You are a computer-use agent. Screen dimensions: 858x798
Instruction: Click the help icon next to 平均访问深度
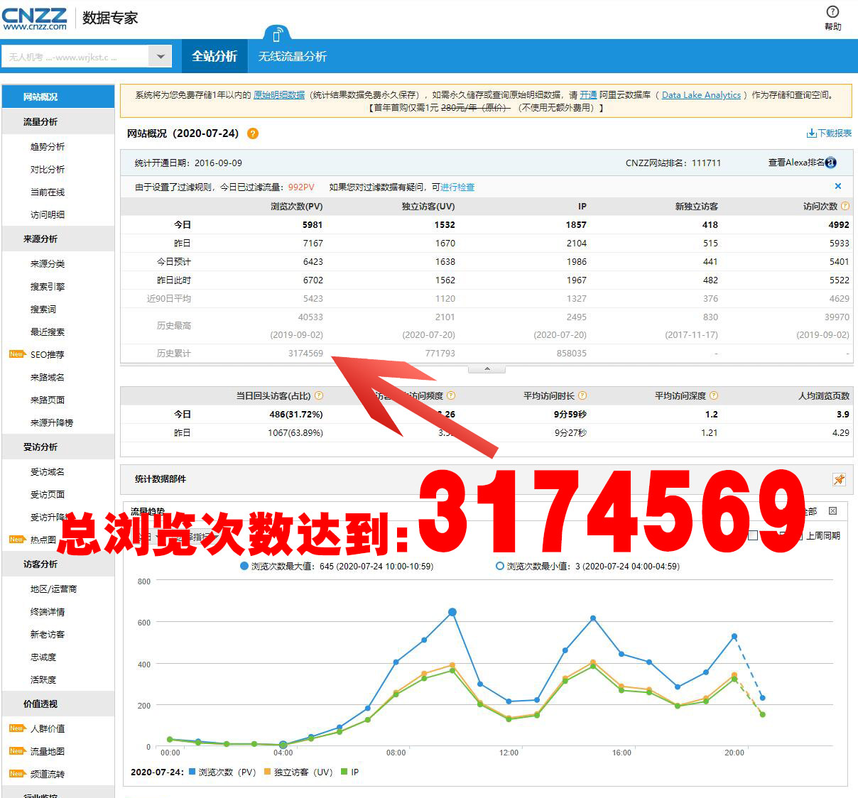pyautogui.click(x=714, y=395)
